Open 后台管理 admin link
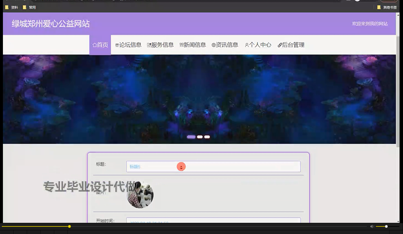The width and height of the screenshot is (403, 234). coord(291,45)
